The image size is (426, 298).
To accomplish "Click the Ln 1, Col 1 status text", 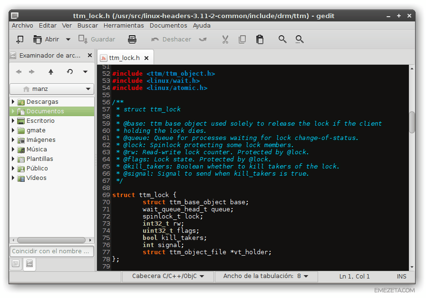I will pyautogui.click(x=354, y=277).
